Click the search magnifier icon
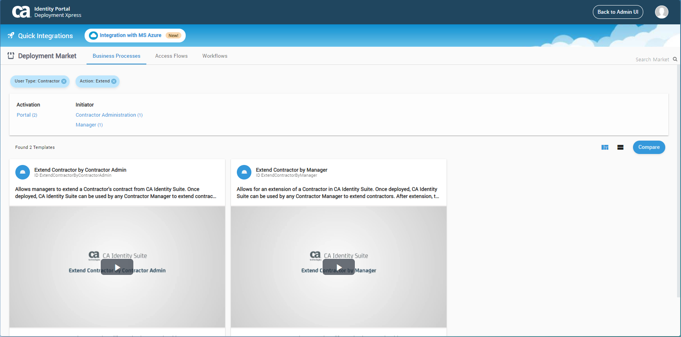Viewport: 681px width, 337px height. point(675,59)
